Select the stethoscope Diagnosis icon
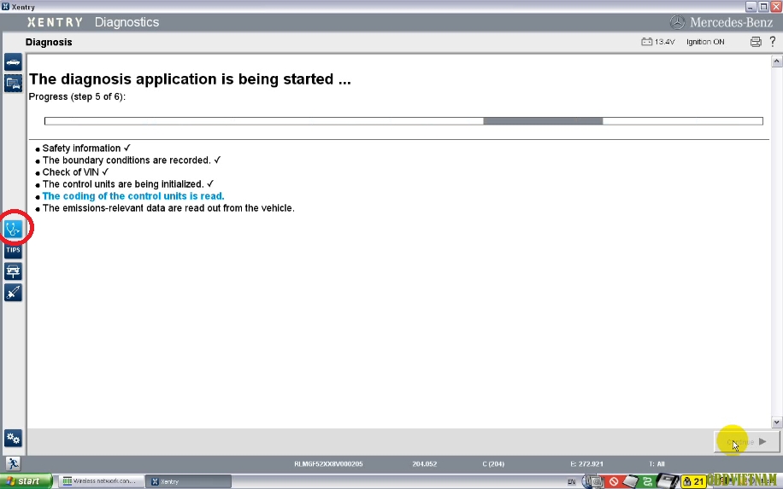The image size is (783, 489). click(13, 229)
